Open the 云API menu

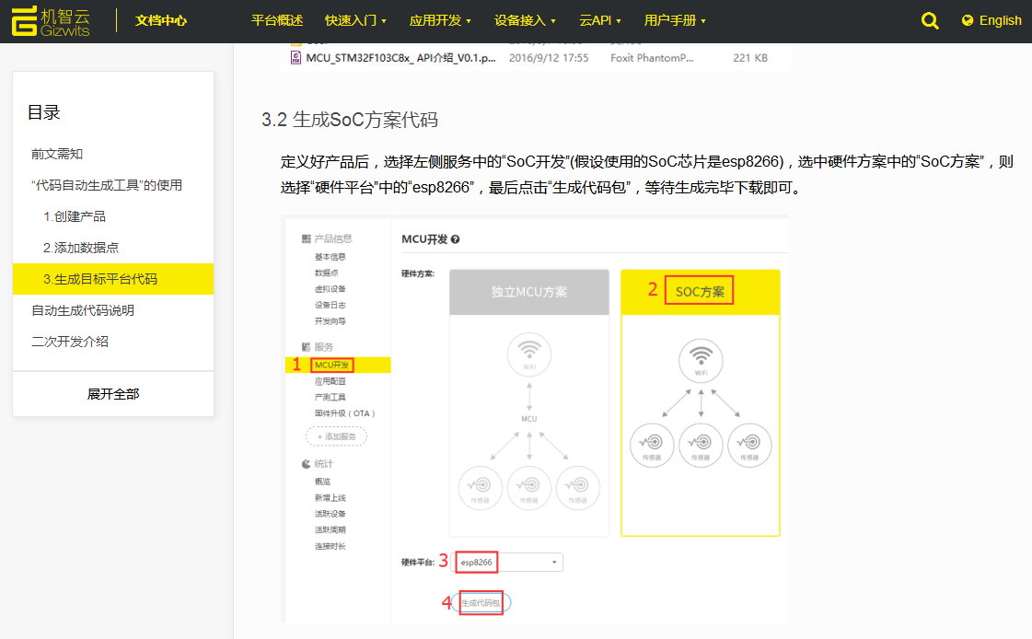click(600, 20)
